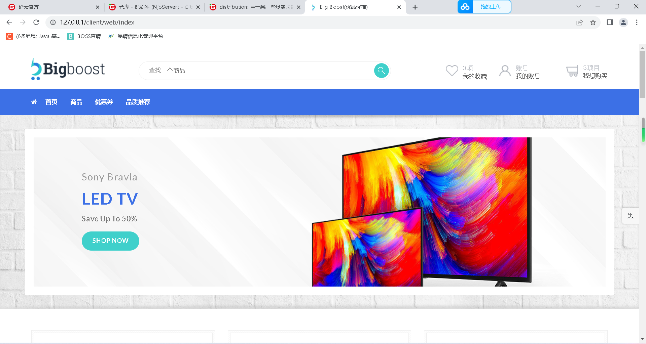Click the Baidu cloud upload icon
The height and width of the screenshot is (344, 646).
pyautogui.click(x=465, y=7)
